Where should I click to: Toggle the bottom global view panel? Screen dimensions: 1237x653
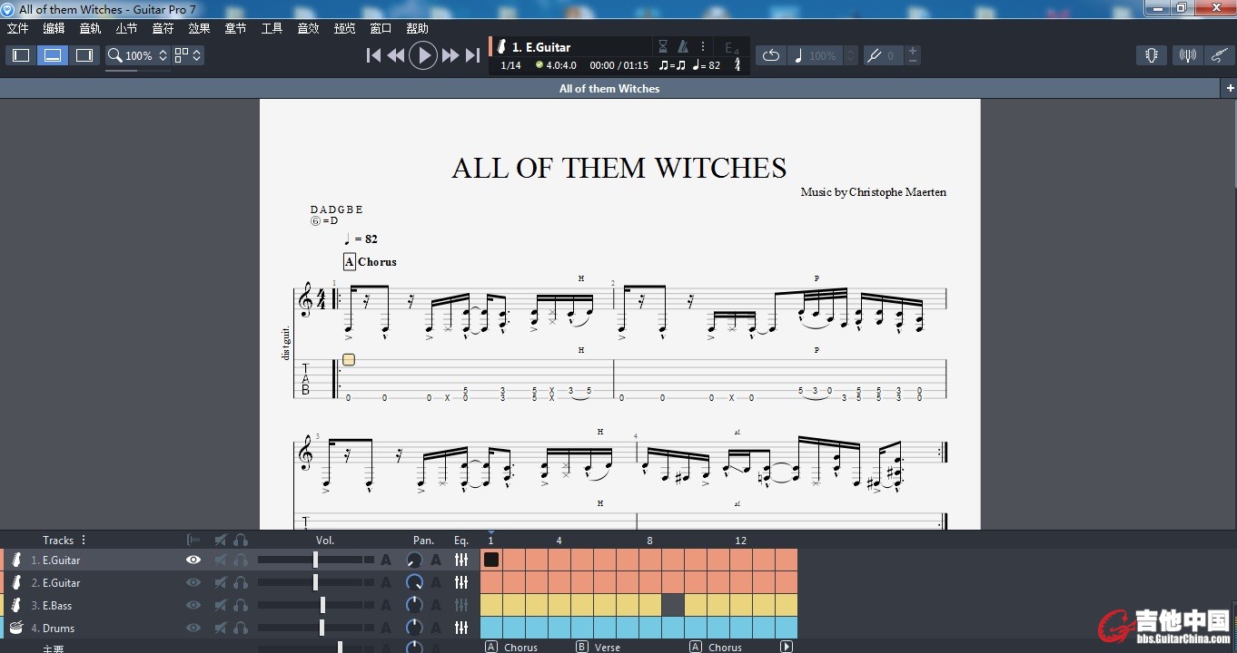pyautogui.click(x=53, y=55)
